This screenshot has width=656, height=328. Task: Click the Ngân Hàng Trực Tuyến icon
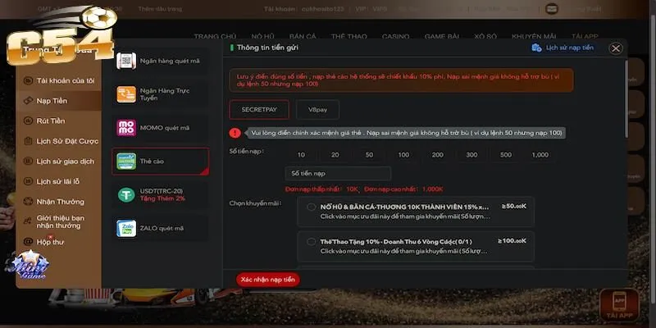coord(126,93)
